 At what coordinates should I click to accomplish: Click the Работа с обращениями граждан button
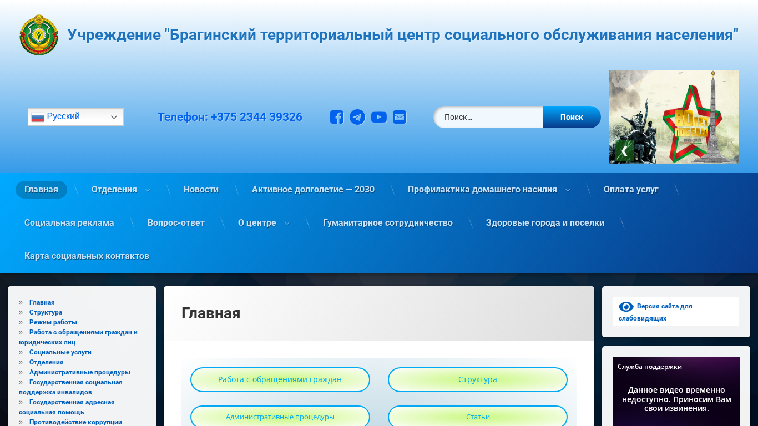[280, 379]
